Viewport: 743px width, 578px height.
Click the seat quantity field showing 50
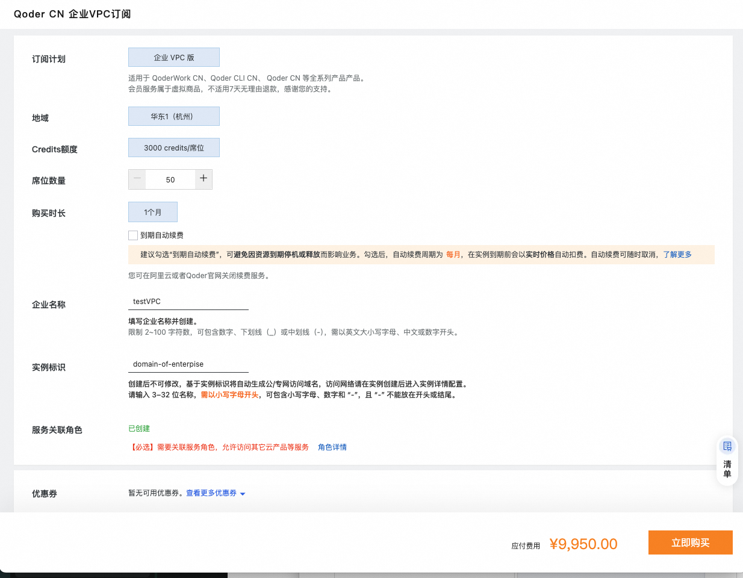[x=170, y=179]
